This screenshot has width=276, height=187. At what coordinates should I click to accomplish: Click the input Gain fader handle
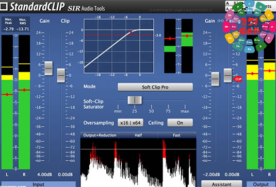(x=48, y=68)
